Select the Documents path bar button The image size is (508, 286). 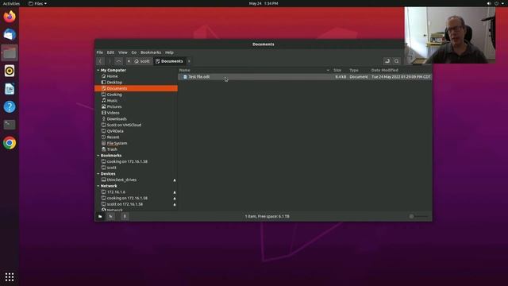pyautogui.click(x=169, y=61)
